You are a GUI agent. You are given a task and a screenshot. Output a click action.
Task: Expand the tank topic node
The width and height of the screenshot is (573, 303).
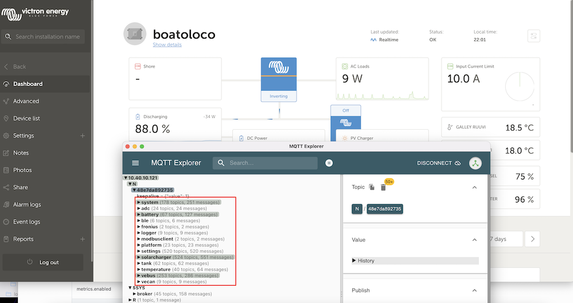(x=139, y=263)
